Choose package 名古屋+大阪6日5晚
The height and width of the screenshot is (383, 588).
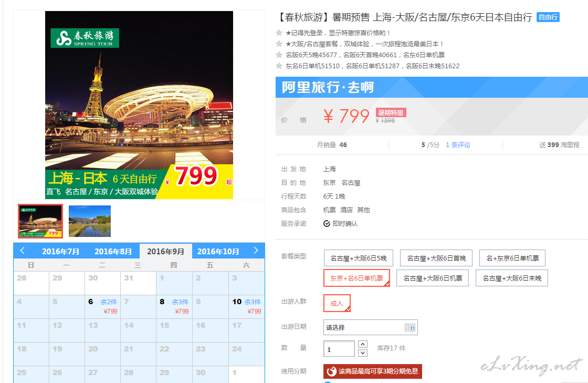358,258
